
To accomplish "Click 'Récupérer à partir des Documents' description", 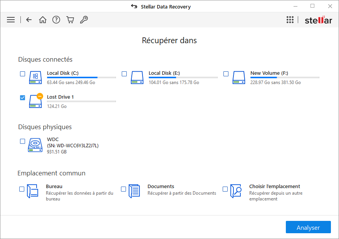I will (182, 193).
